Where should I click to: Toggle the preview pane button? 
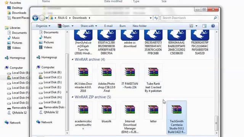point(204,26)
